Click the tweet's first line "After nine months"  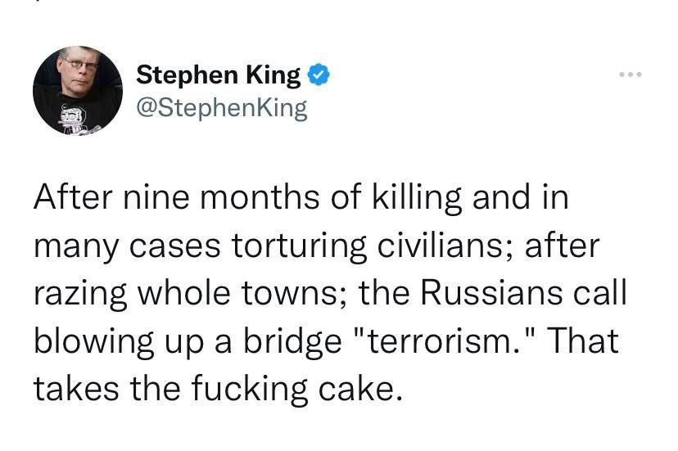[x=301, y=199]
